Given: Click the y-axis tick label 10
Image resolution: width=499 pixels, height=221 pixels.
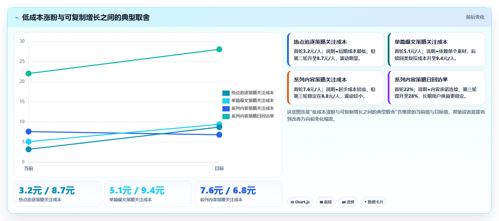Looking at the screenshot, I should (22, 122).
